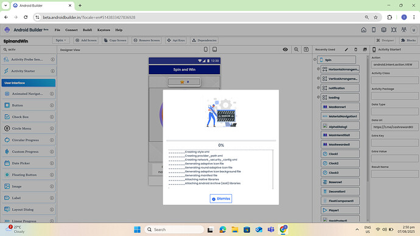
Task: Select Layout Dialog component in palette
Action: coord(29,209)
